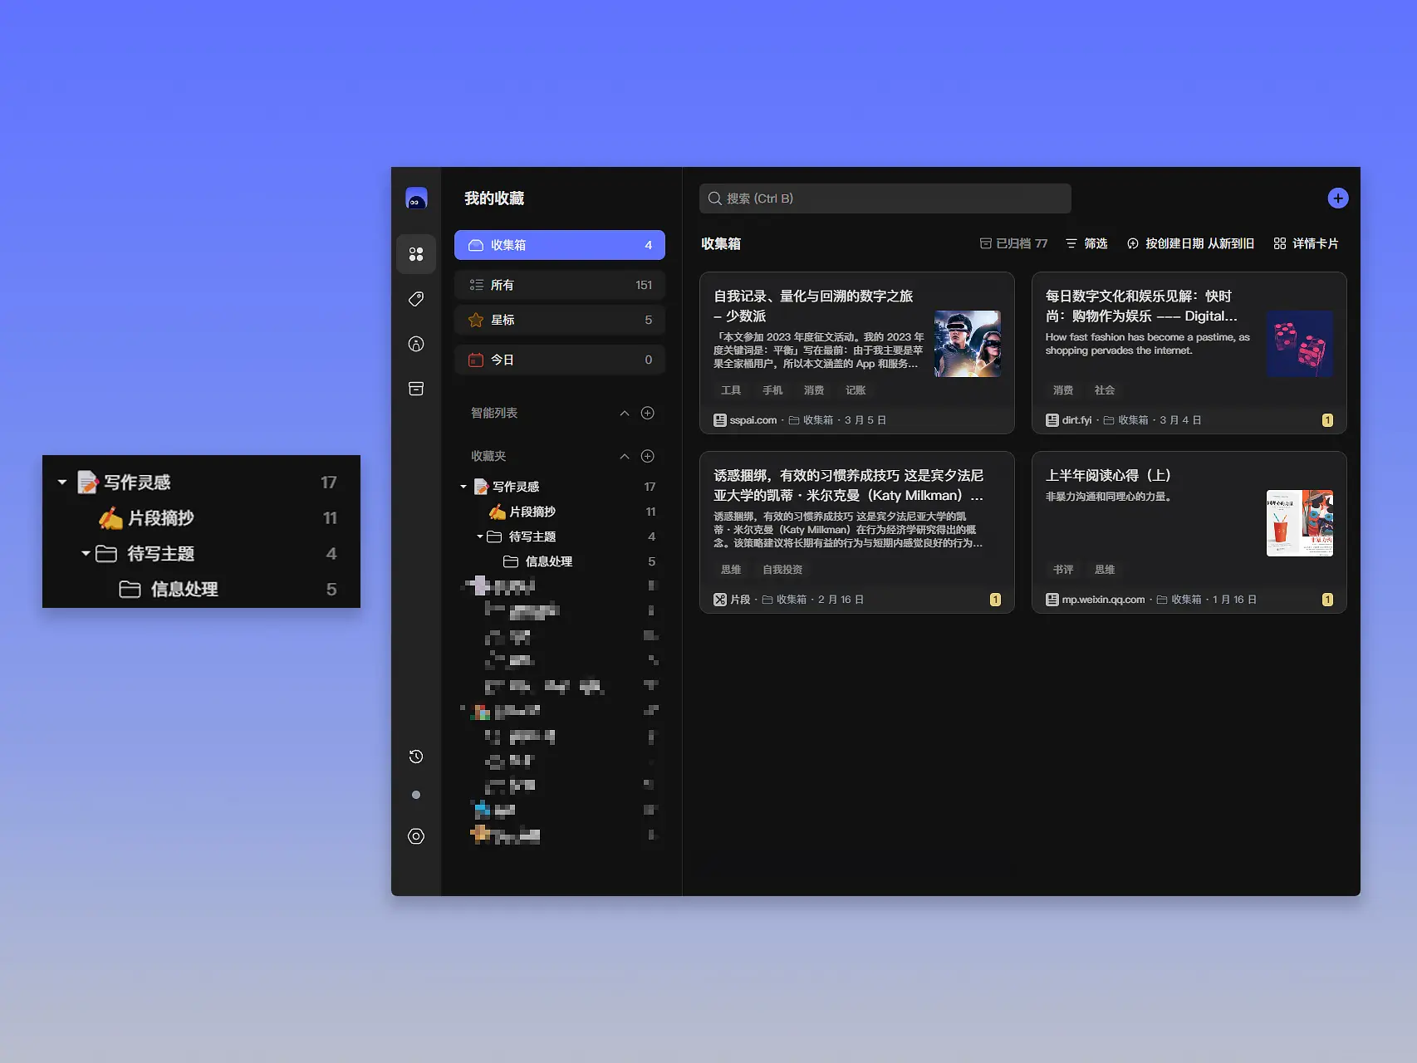
Task: Select the 星标 starred list
Action: click(x=559, y=320)
